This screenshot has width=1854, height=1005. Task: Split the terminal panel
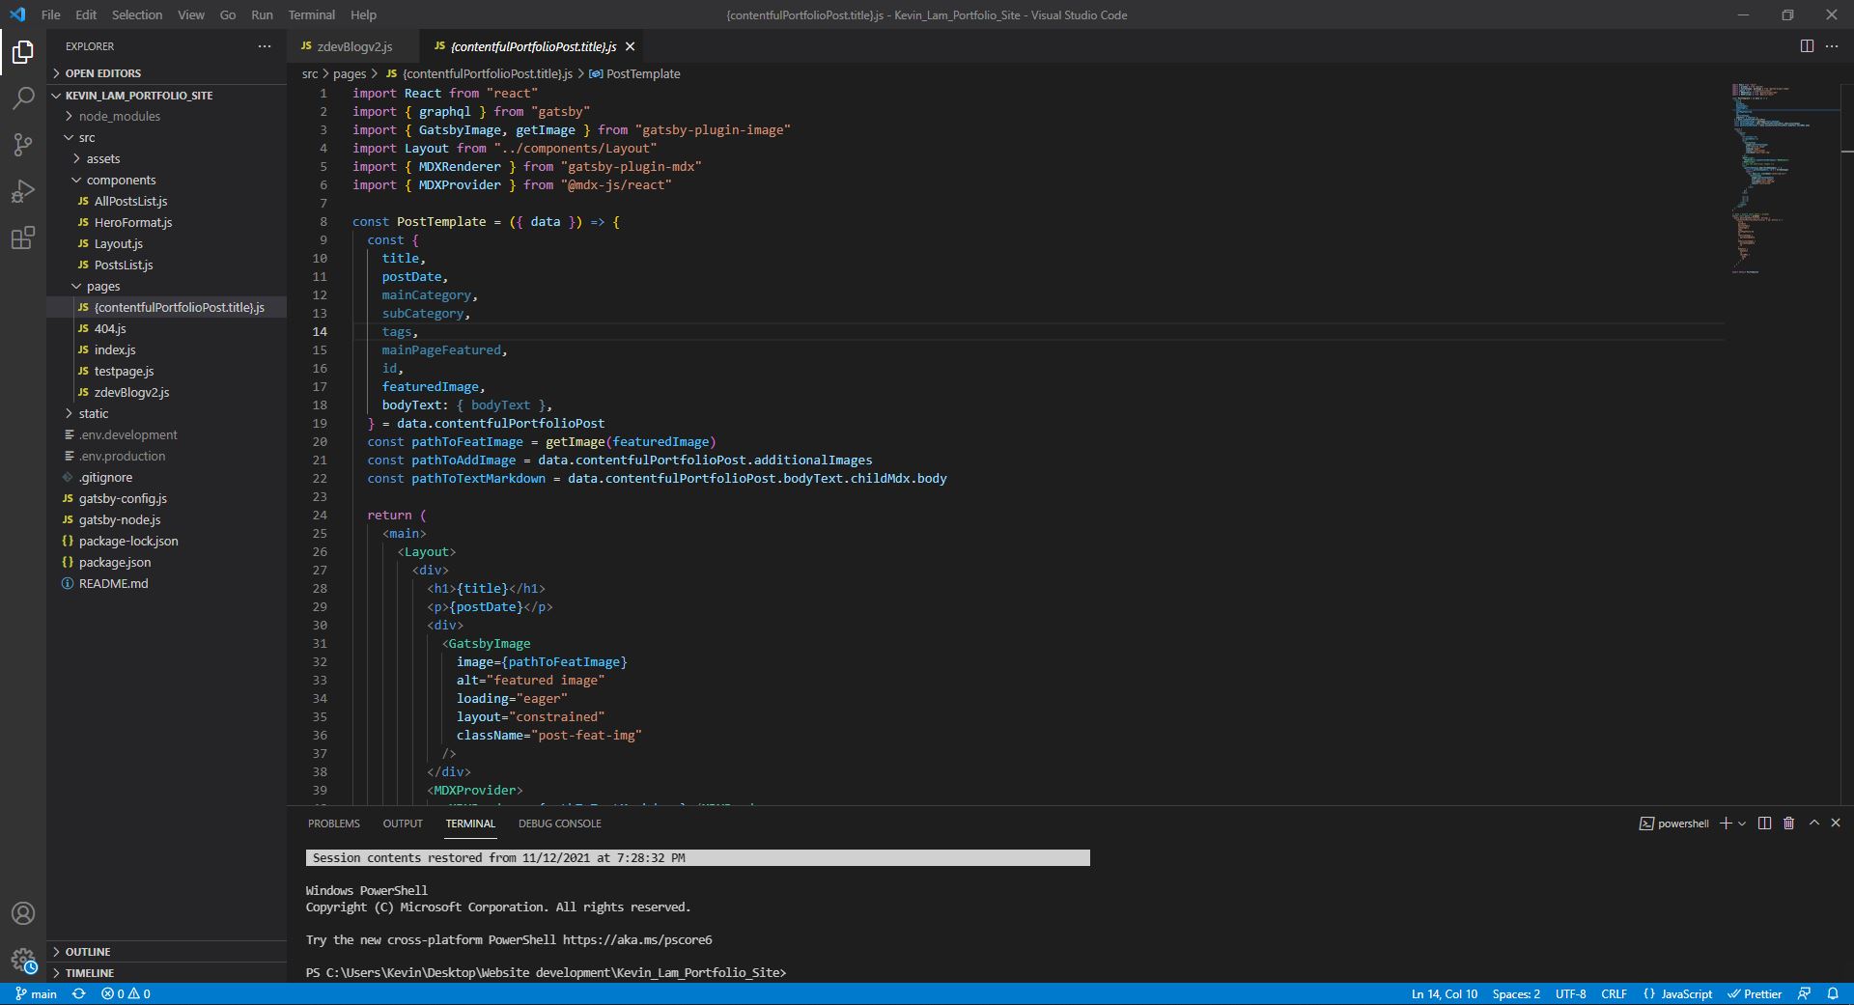1764,824
